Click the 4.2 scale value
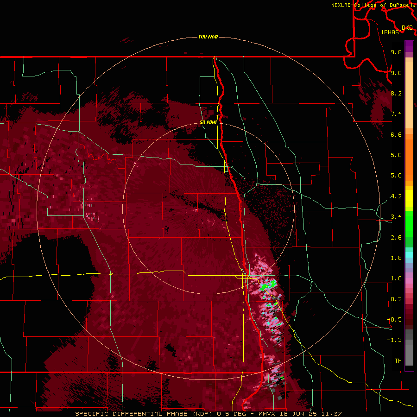The width and height of the screenshot is (417, 417). 396,196
